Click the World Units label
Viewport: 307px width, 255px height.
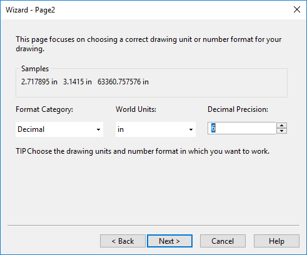(x=136, y=109)
